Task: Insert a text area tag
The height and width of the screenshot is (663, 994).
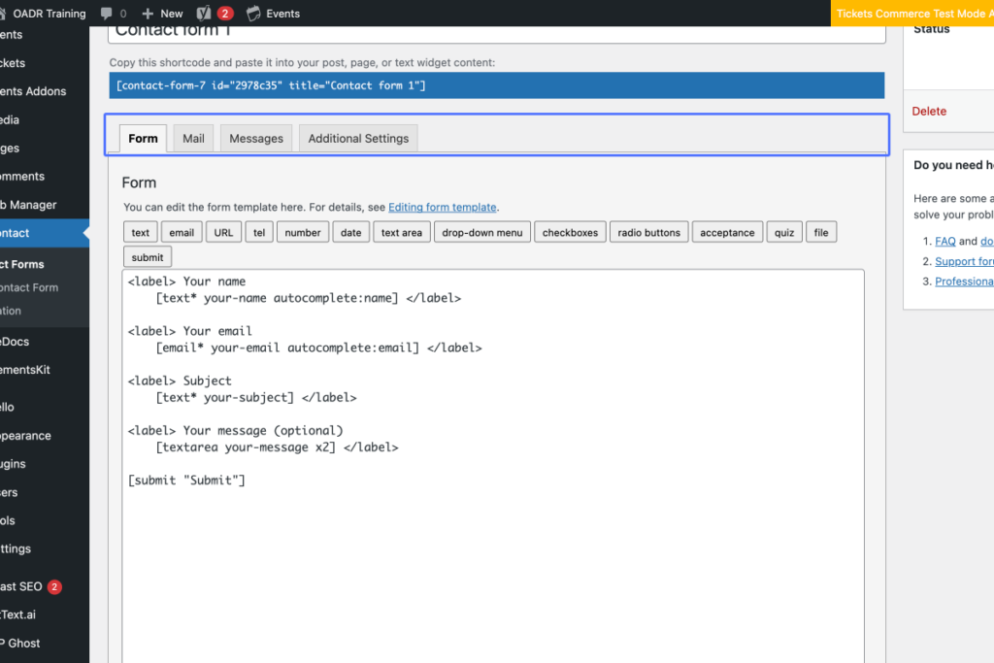Action: pyautogui.click(x=402, y=233)
